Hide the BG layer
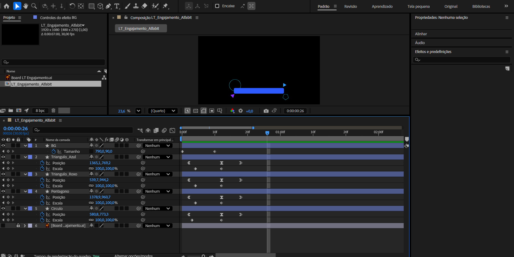The width and height of the screenshot is (514, 257). pos(3,146)
